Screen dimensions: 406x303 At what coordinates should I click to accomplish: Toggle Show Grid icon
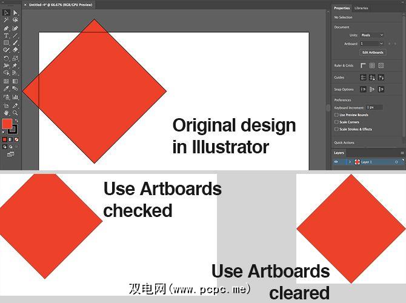[372, 65]
